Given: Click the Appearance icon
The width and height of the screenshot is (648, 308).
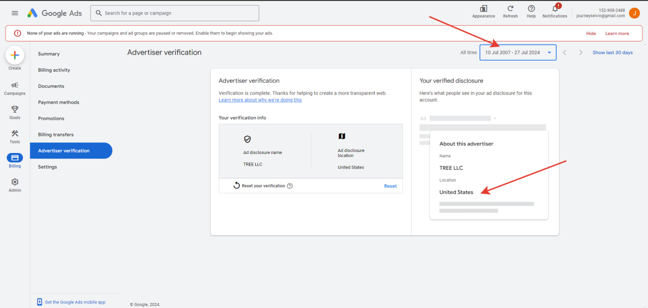Looking at the screenshot, I should tap(483, 9).
